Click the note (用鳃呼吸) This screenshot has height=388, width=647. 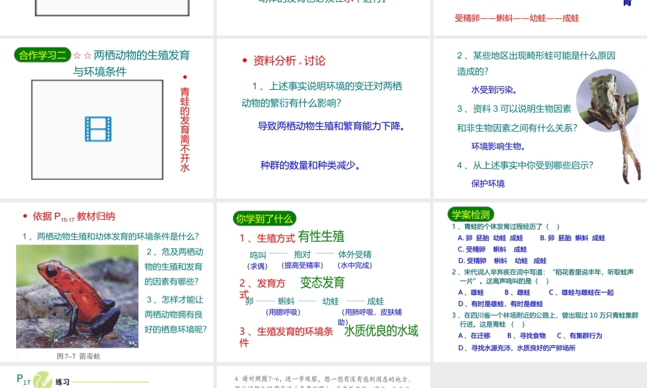click(283, 312)
